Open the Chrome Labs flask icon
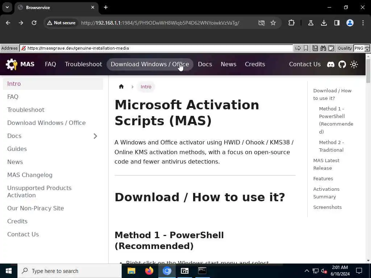The image size is (371, 278). (x=310, y=23)
